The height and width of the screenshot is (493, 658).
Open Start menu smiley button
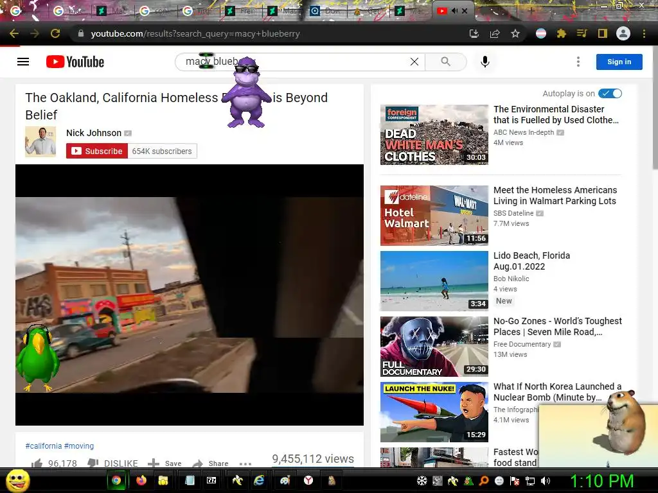coord(18,480)
